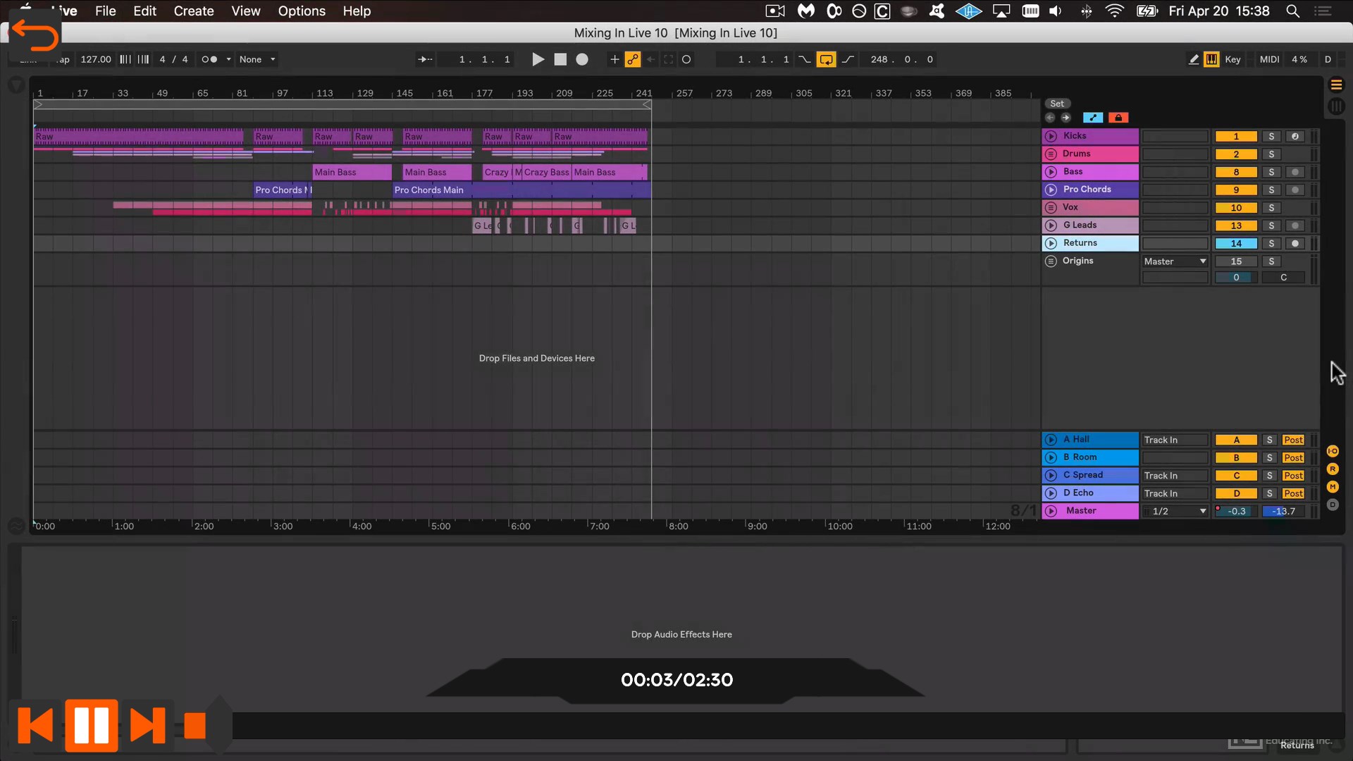Open the Create menu

pyautogui.click(x=193, y=11)
